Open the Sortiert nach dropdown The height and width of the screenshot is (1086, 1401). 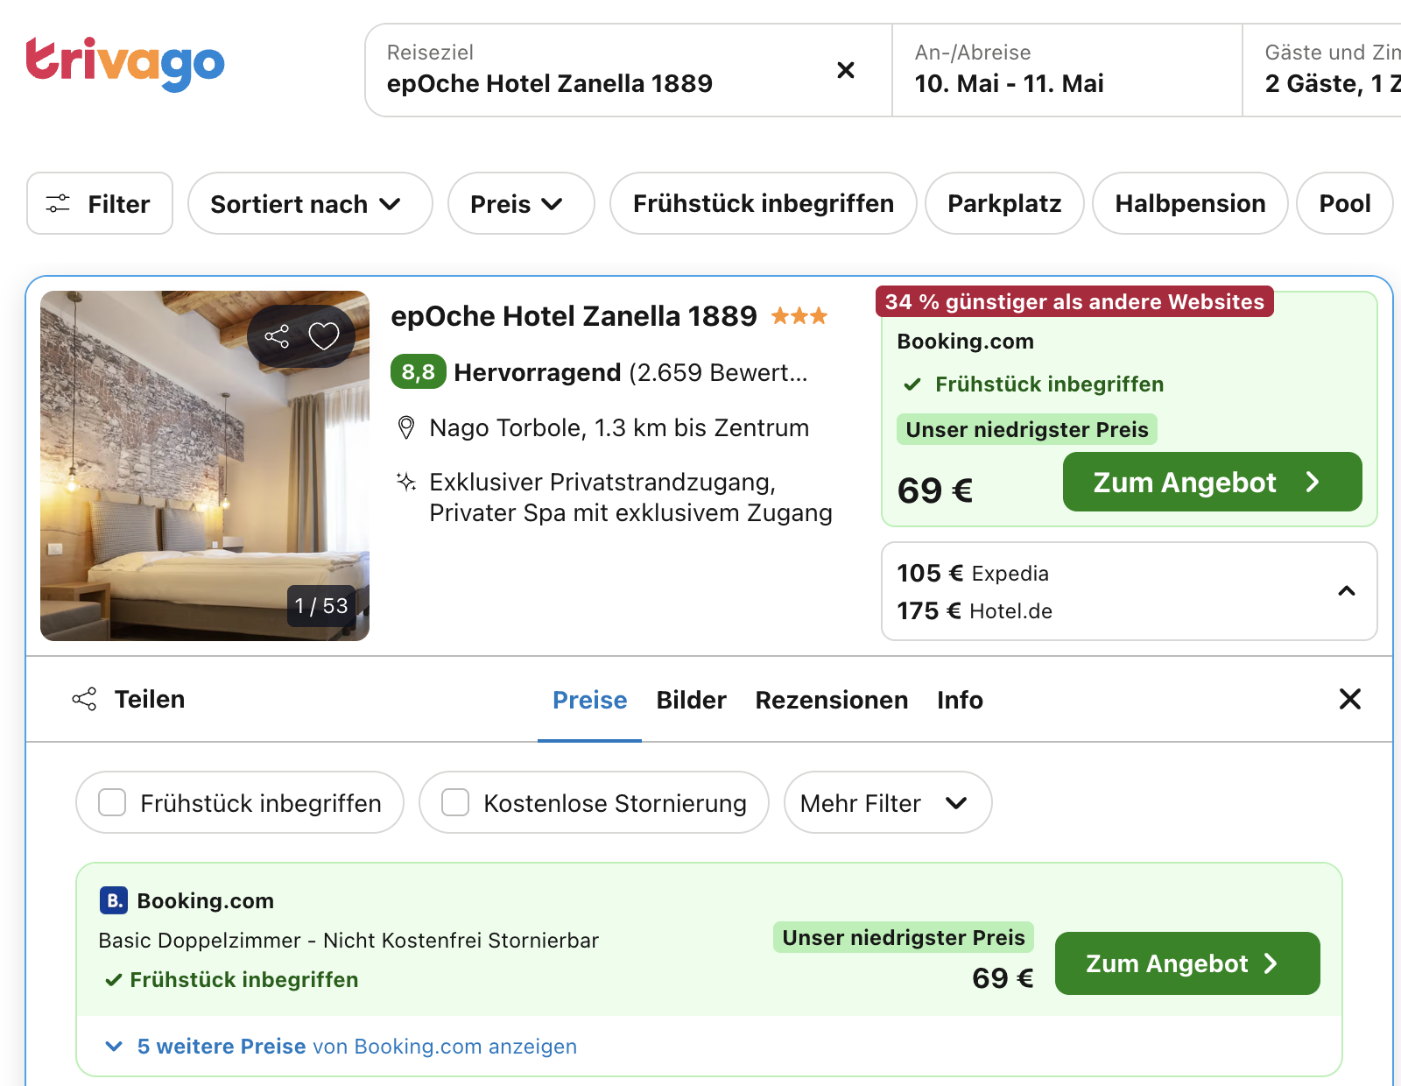(x=310, y=203)
